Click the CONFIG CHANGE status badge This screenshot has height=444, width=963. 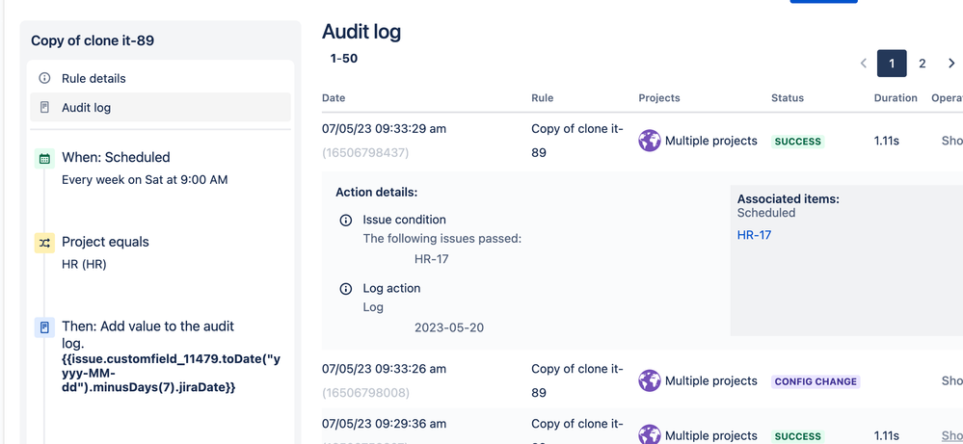(x=816, y=381)
